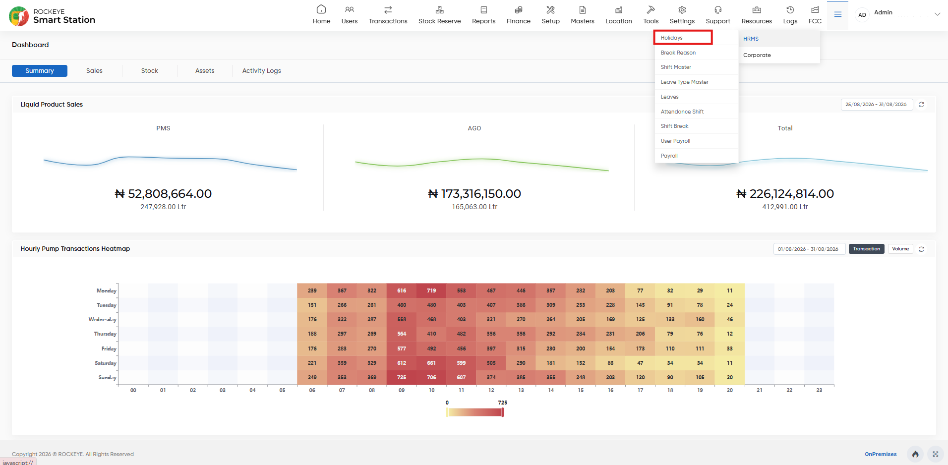Open the Home navigation icon
Screen dimensions: 948x465
pos(321,9)
